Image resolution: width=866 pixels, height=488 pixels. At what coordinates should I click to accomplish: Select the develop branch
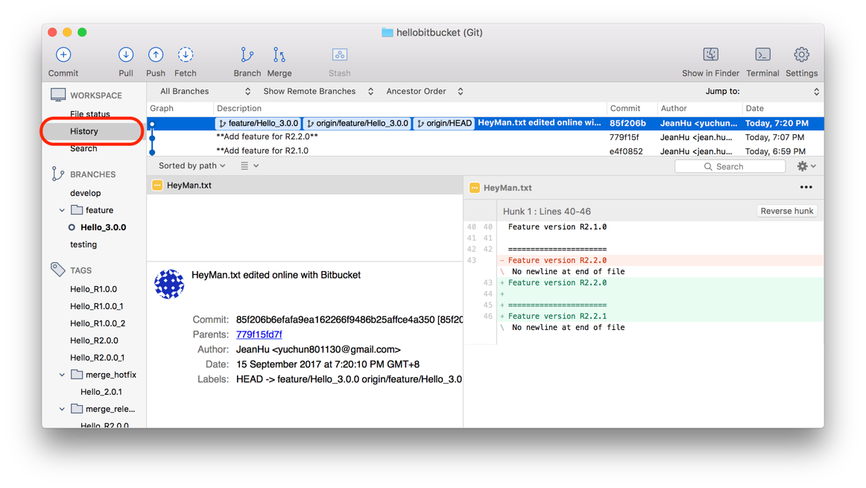pyautogui.click(x=86, y=193)
